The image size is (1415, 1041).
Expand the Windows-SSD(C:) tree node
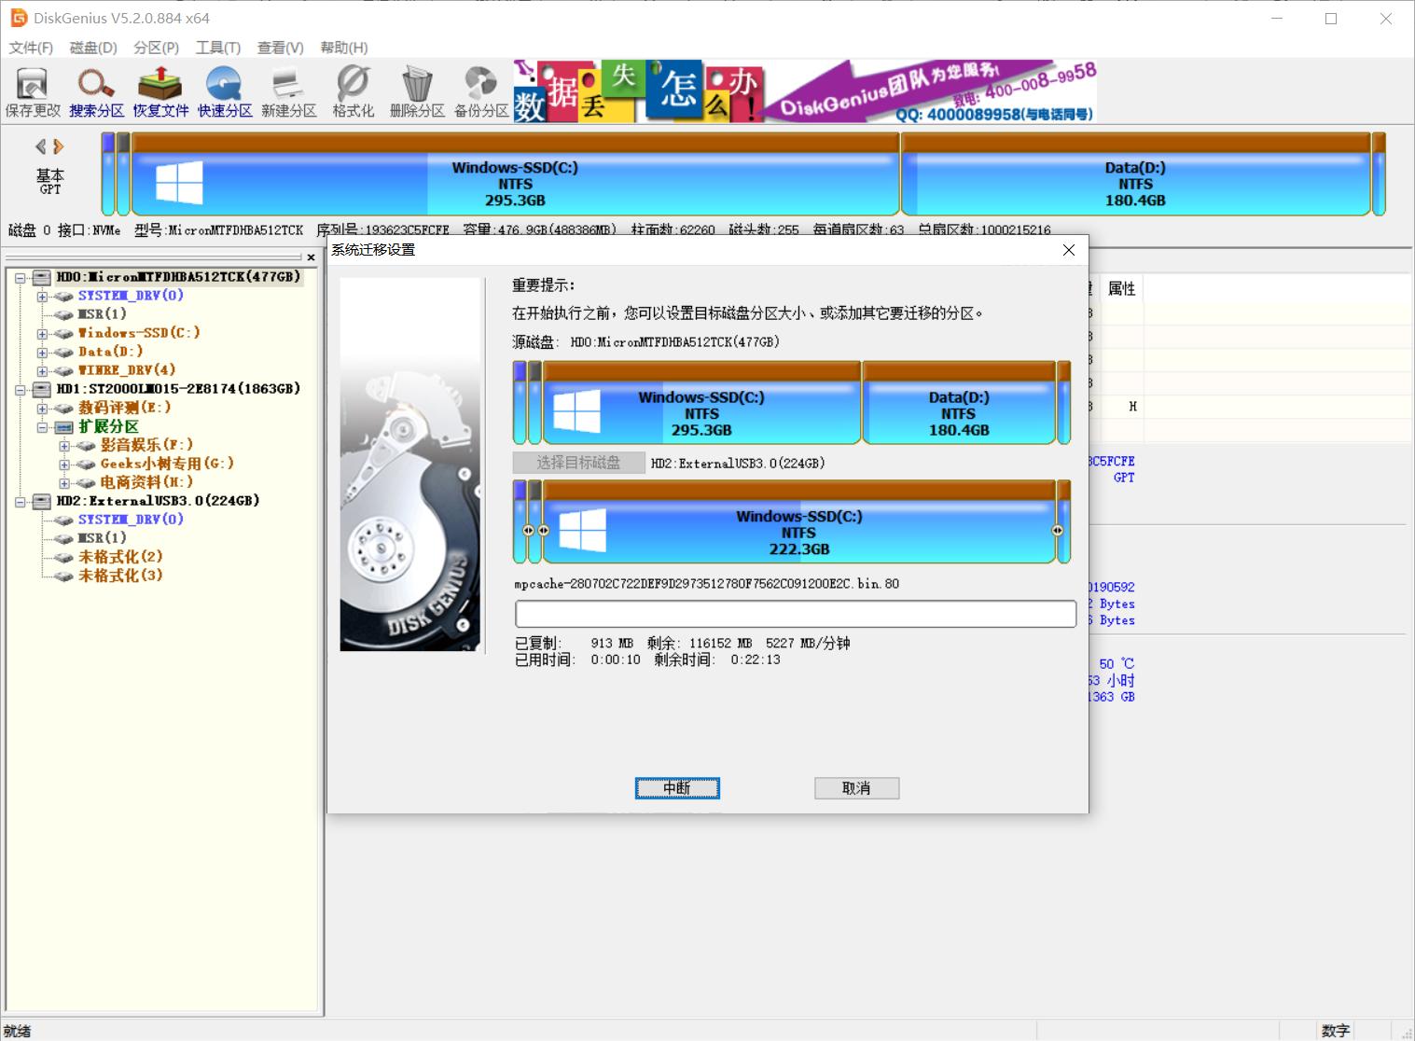[x=42, y=334]
